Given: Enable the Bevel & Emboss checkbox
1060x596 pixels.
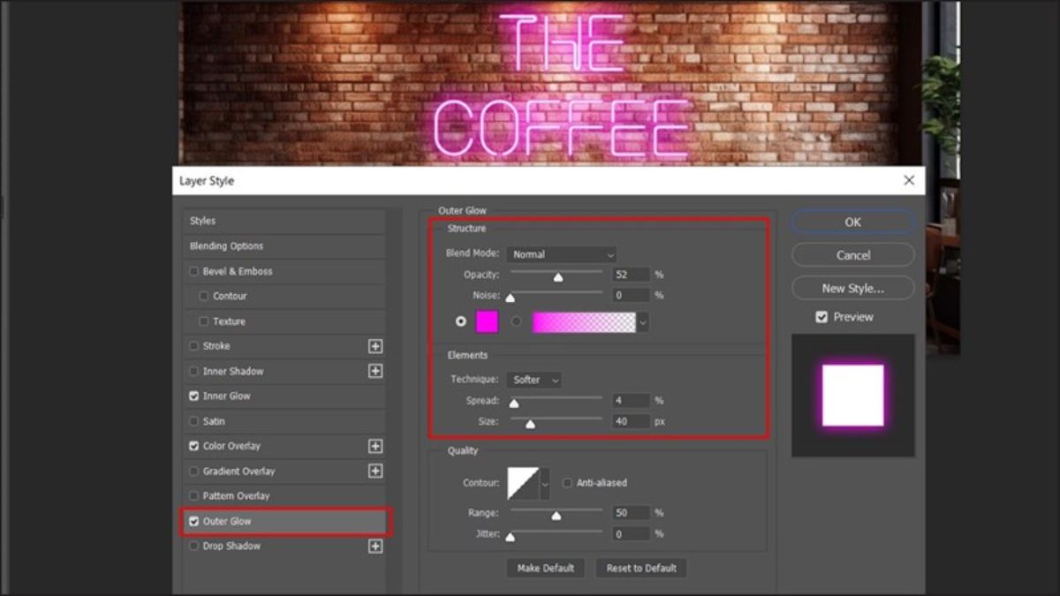Looking at the screenshot, I should (x=194, y=271).
